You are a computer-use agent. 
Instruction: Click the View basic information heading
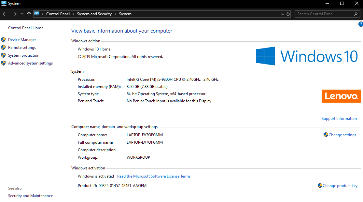(x=122, y=31)
